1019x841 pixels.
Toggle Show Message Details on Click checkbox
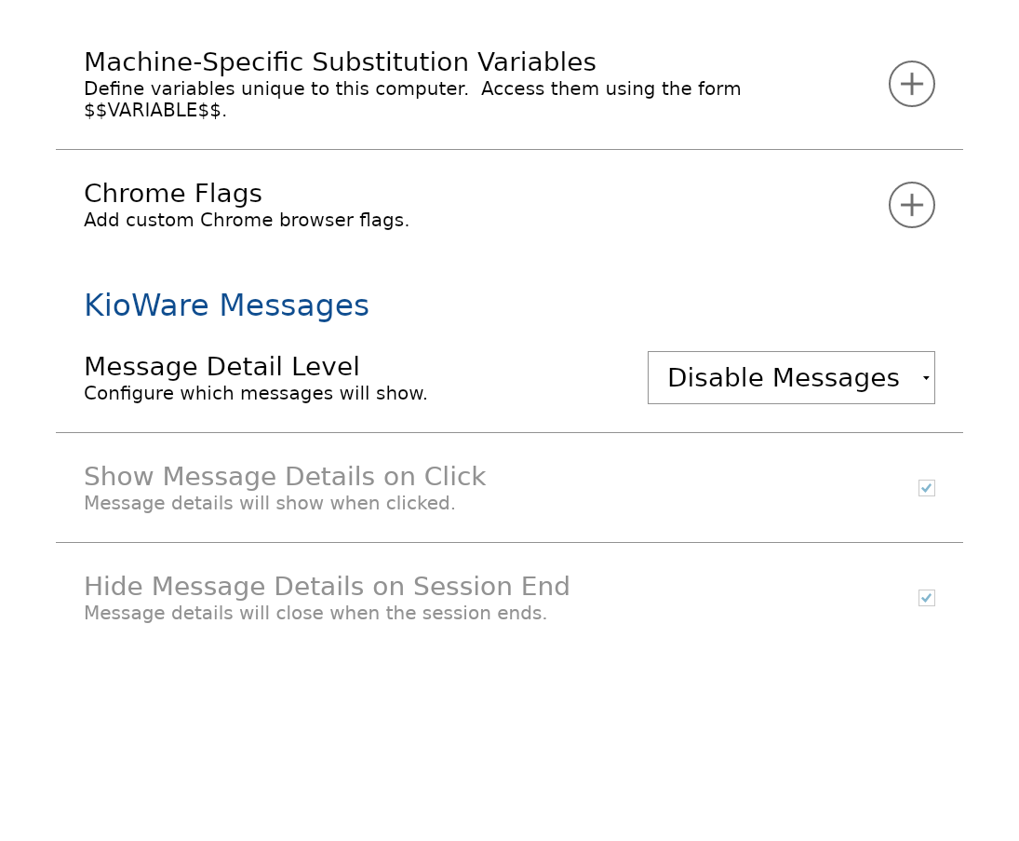click(x=926, y=488)
